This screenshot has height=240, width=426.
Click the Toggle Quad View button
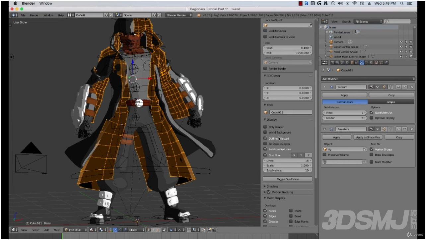click(x=288, y=179)
